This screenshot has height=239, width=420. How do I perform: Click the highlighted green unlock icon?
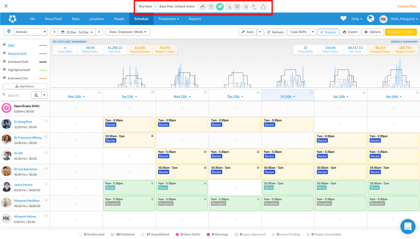point(220,7)
